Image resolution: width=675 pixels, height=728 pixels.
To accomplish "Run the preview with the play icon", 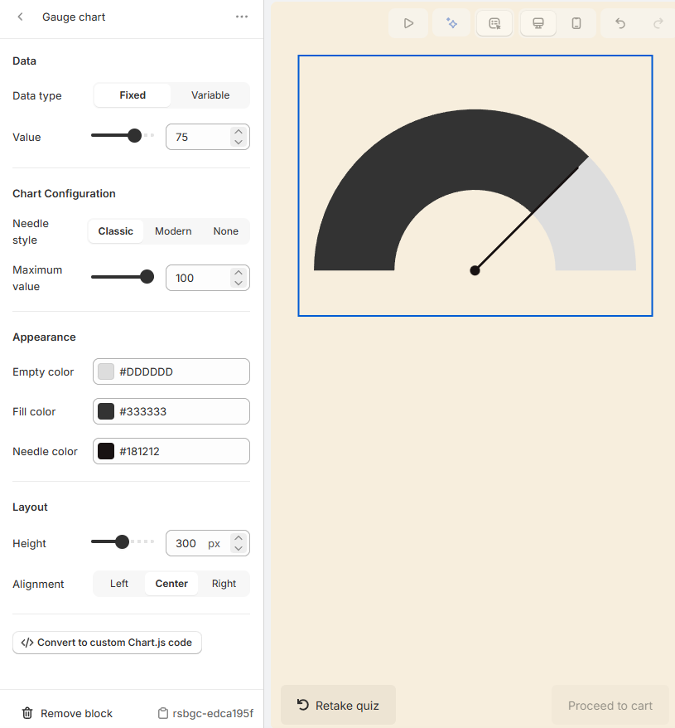I will click(407, 22).
